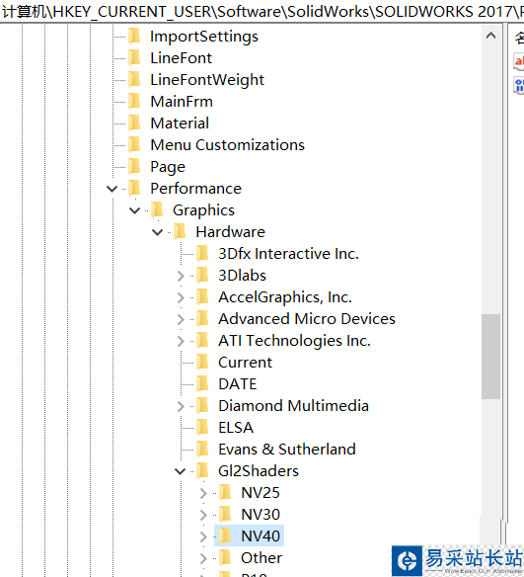Select the MainFrm key label

pyautogui.click(x=182, y=101)
